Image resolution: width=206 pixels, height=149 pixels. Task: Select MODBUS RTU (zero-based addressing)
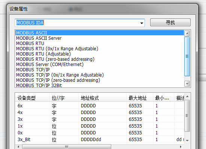click(x=100, y=59)
